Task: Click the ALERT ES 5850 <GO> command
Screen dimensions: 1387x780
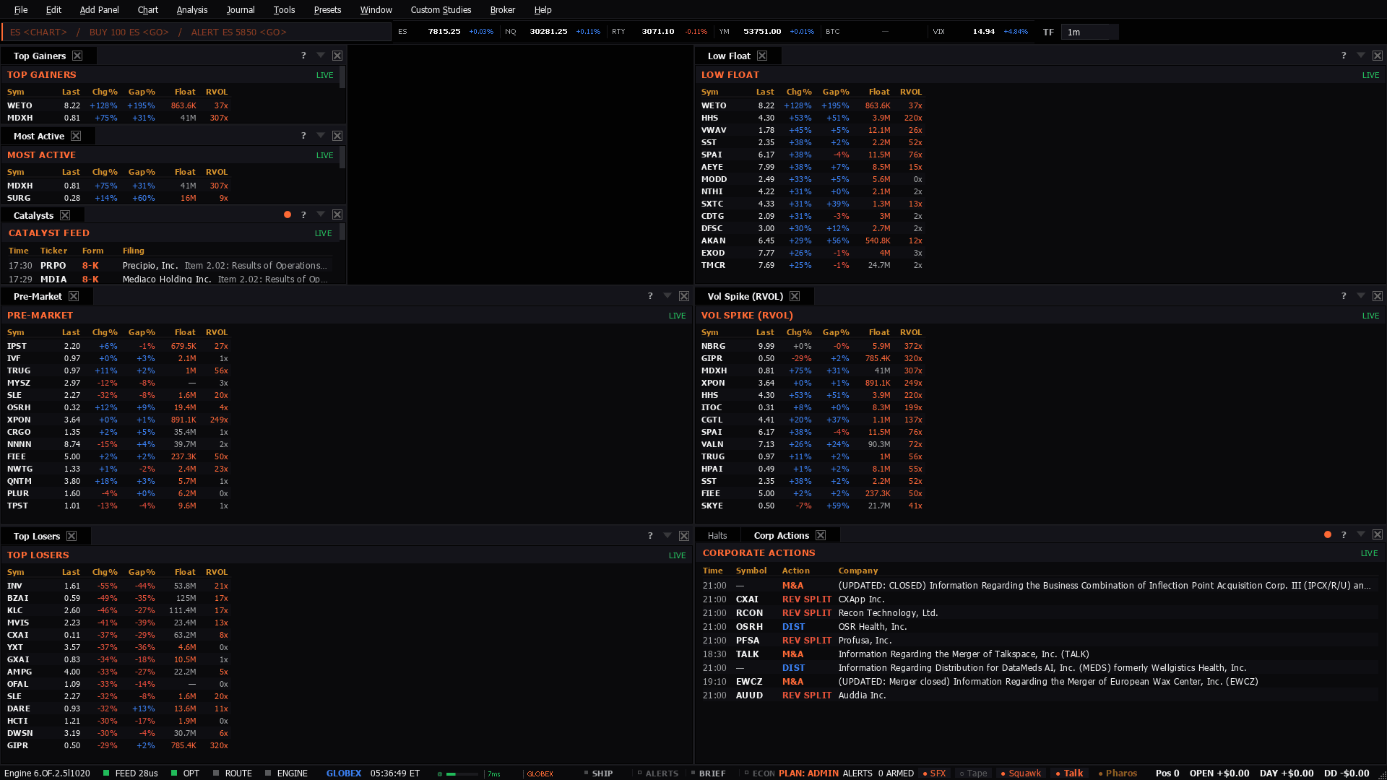Action: (239, 32)
